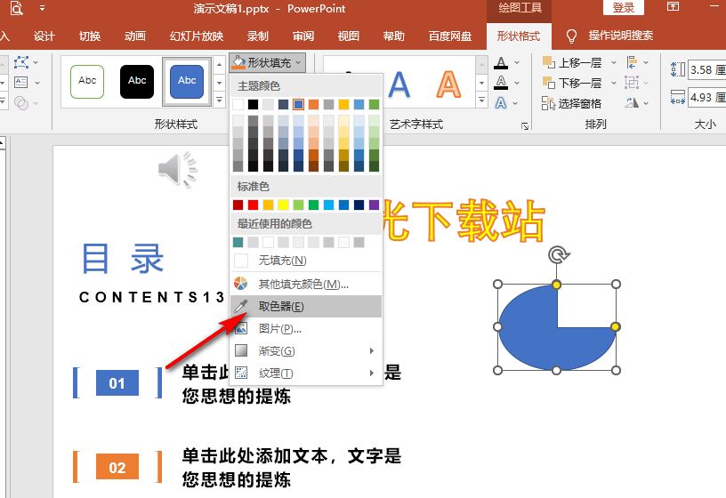The width and height of the screenshot is (726, 498).
Task: Click the Selection Pane (选择窗格) icon
Action: pos(547,103)
